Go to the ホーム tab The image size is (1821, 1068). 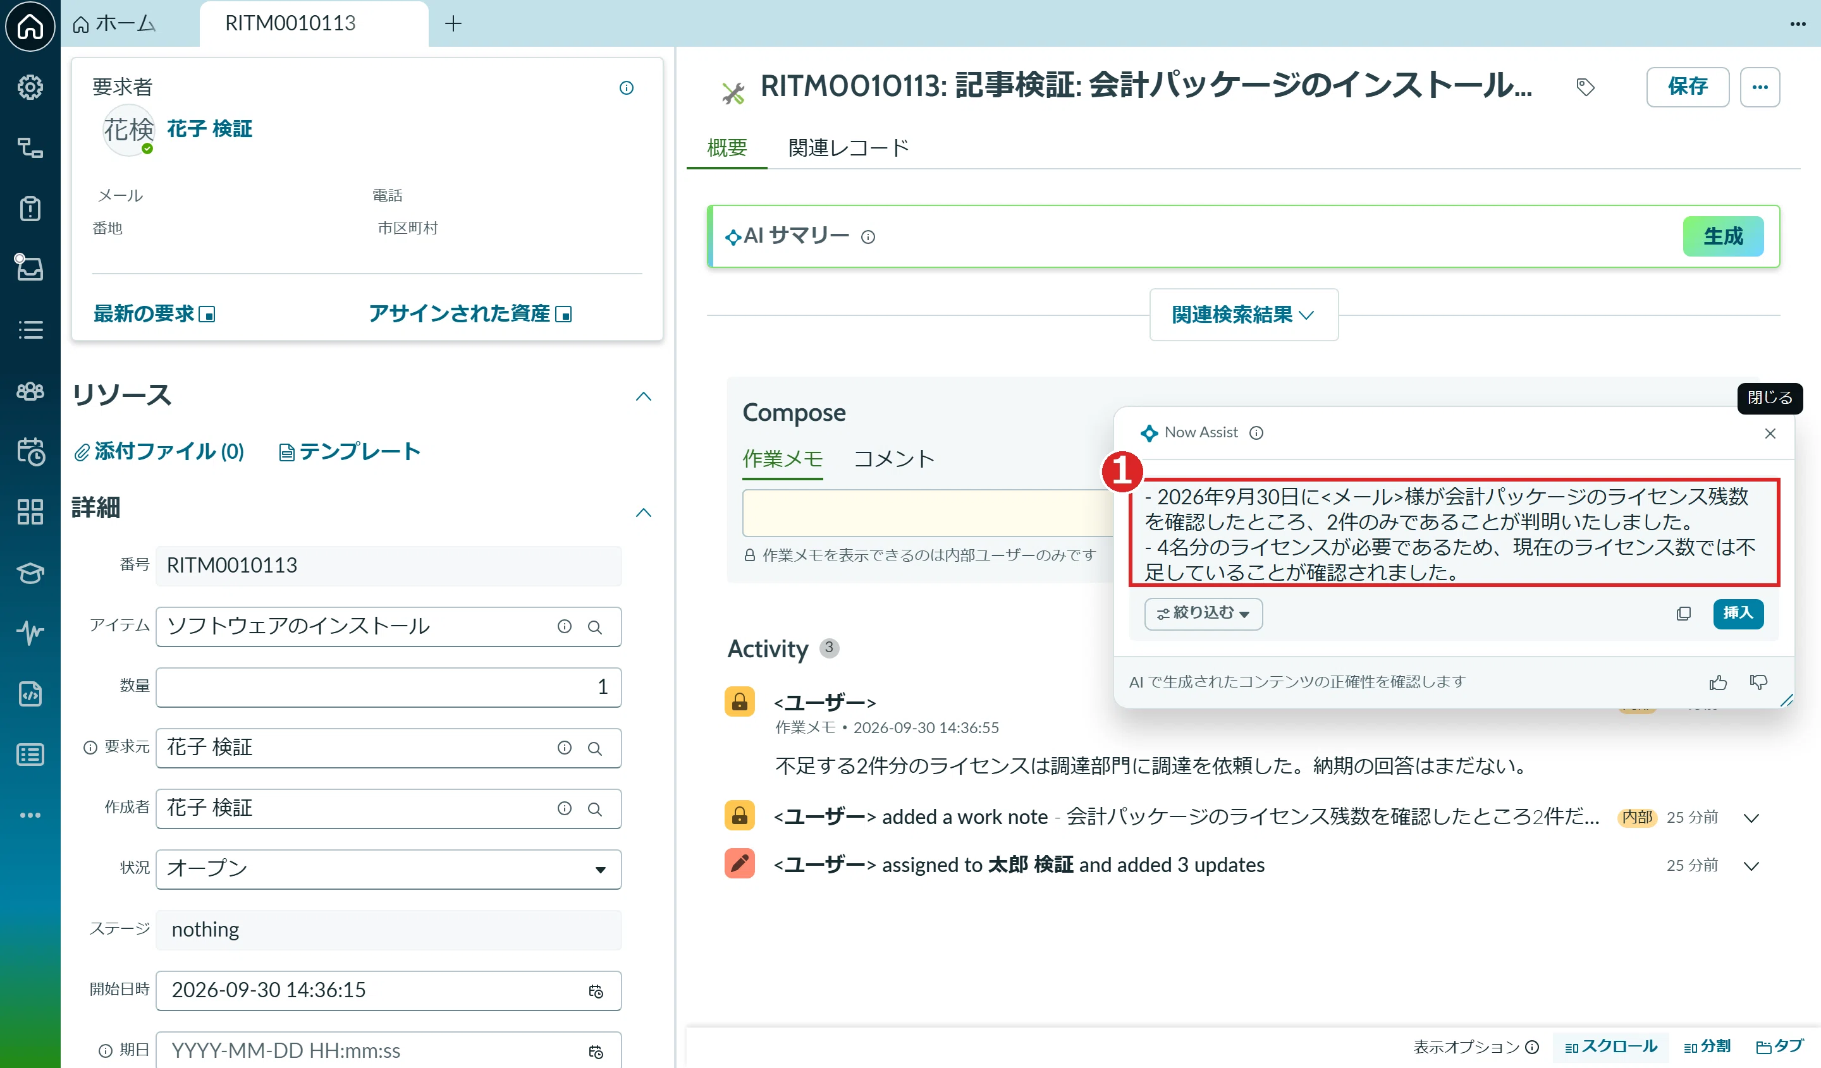point(116,24)
